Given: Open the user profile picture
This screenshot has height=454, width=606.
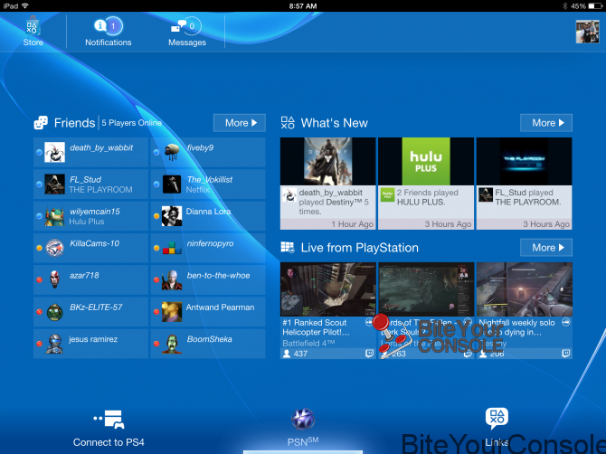Looking at the screenshot, I should [x=587, y=32].
